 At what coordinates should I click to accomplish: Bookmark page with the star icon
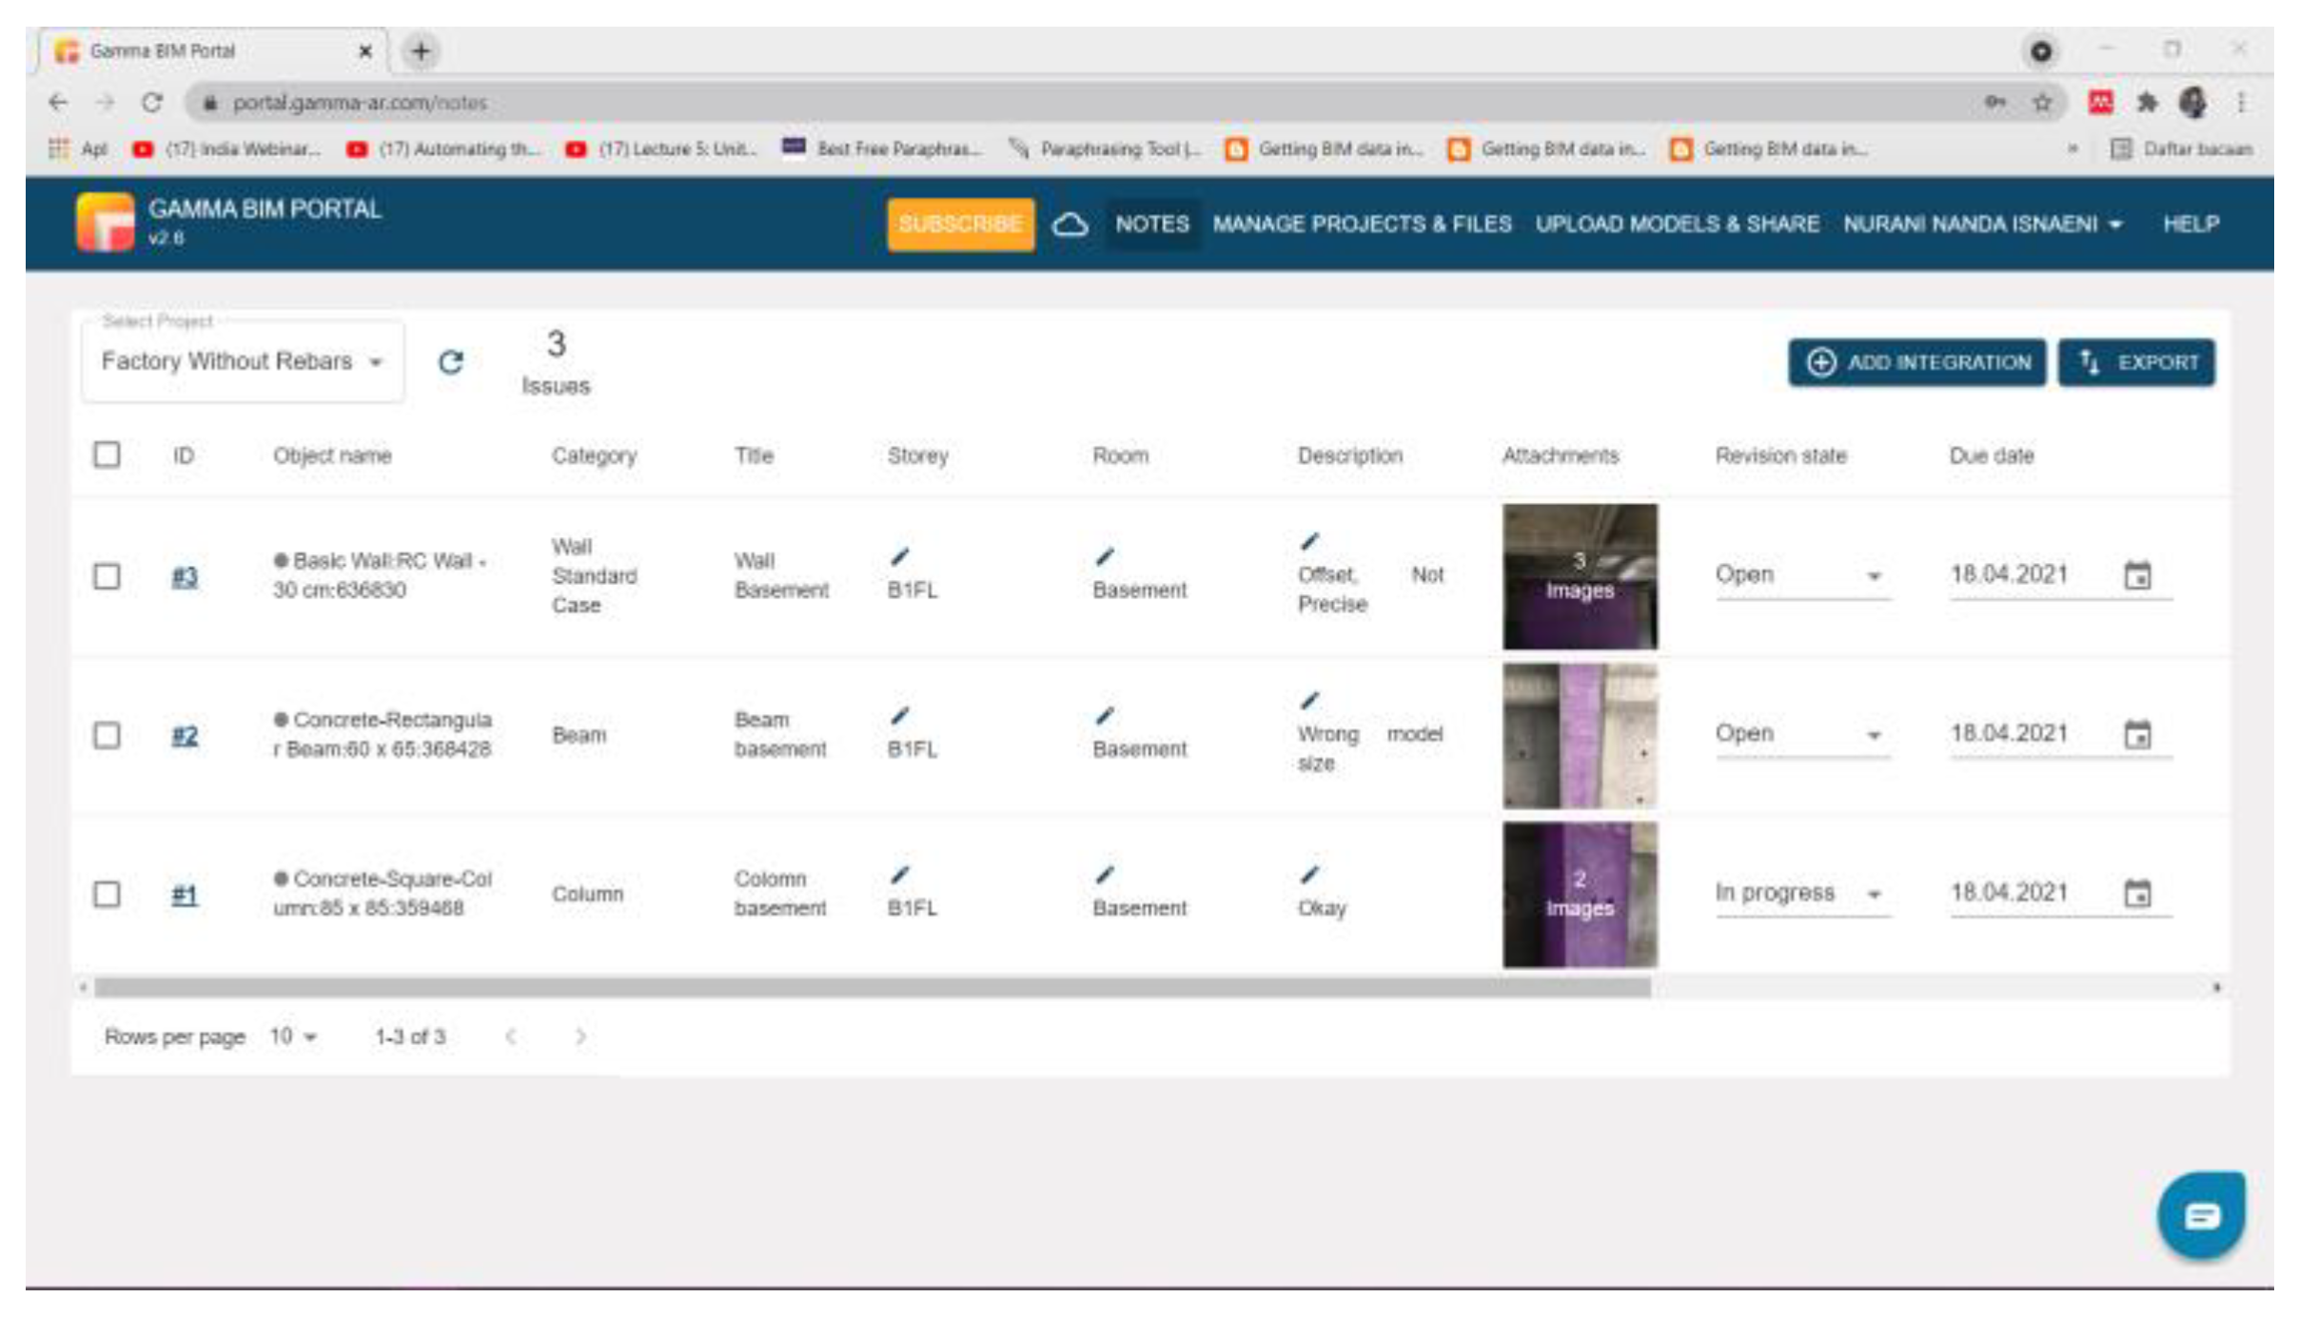tap(2042, 103)
